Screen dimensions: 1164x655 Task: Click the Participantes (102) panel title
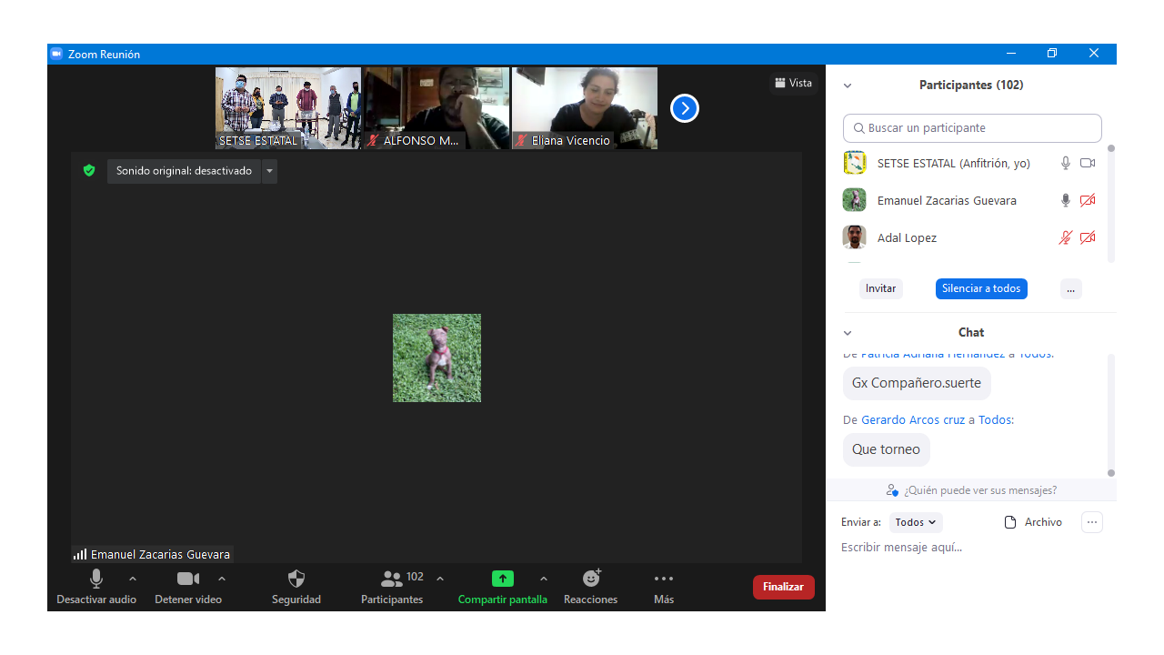[971, 86]
